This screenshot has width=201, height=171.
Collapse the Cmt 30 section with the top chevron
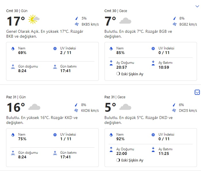(197, 6)
